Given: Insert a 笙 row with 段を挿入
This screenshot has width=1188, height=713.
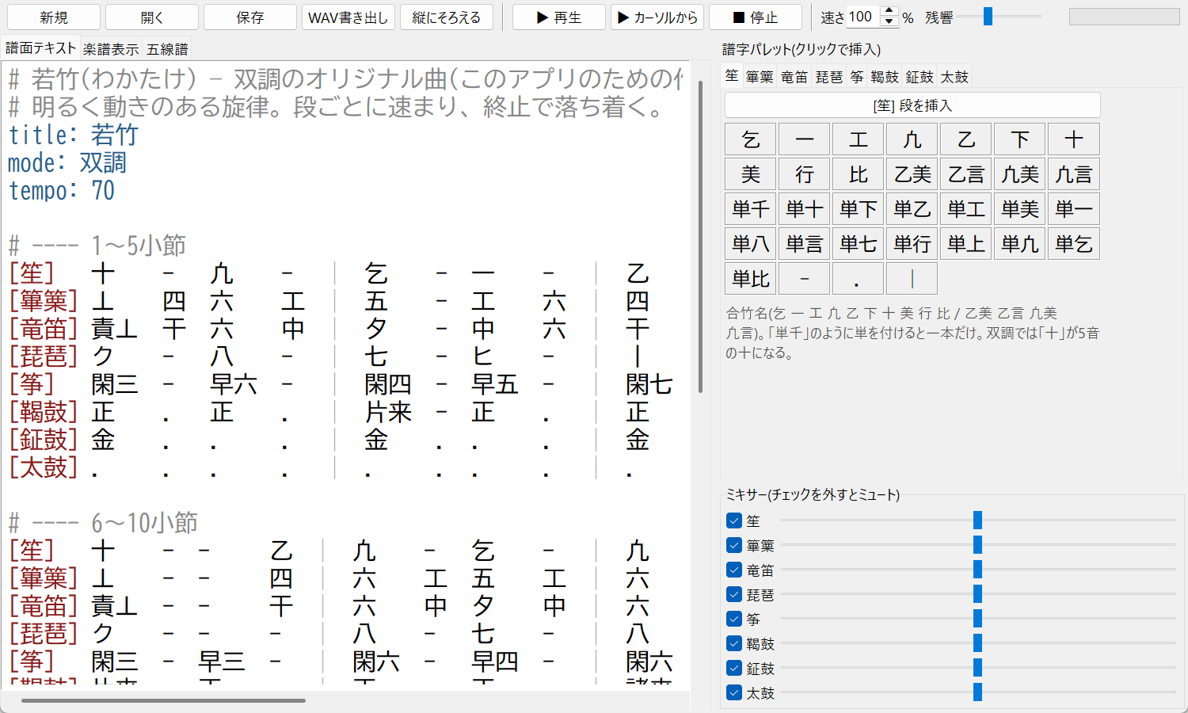Looking at the screenshot, I should (912, 105).
